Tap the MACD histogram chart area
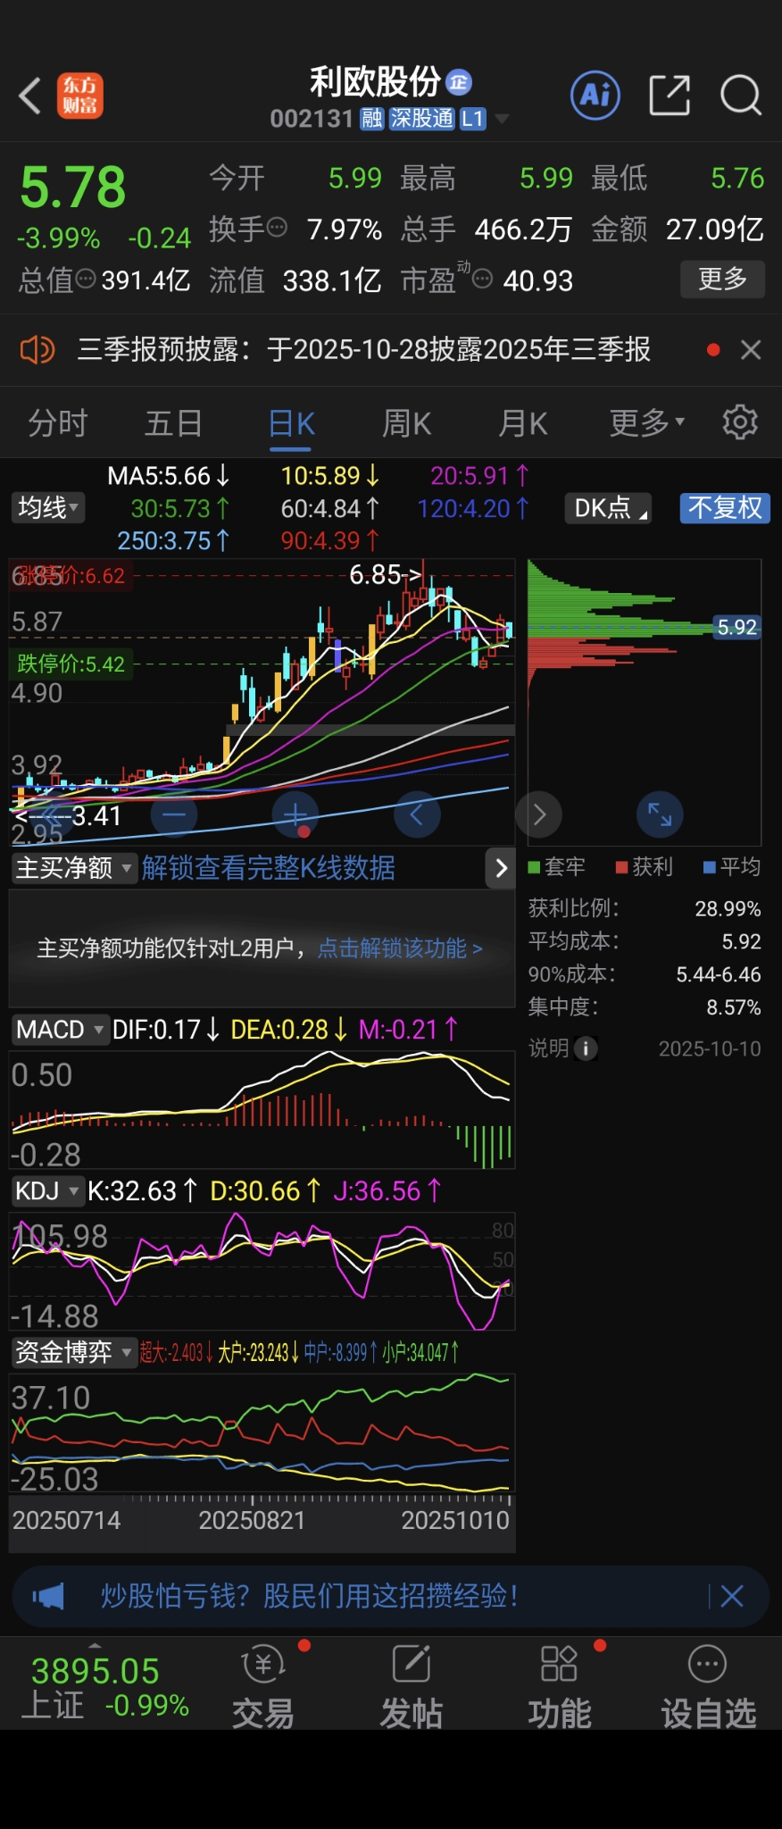 [262, 1110]
